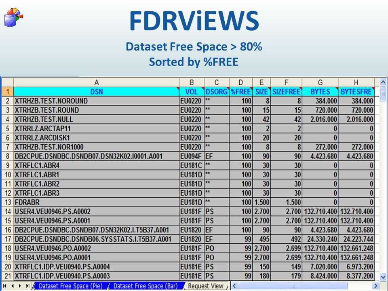
Task: Select cell XTRRLZ.ARCDISK1
Action: coord(97,137)
